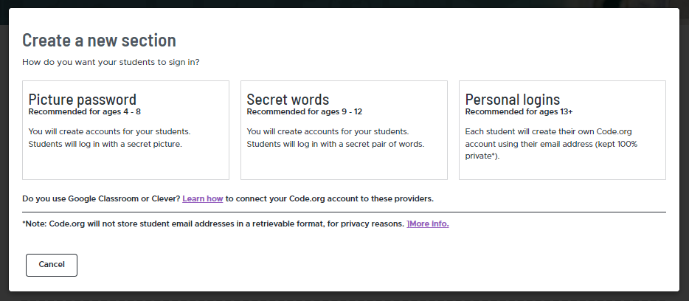This screenshot has height=301, width=689.
Task: Click the secret picture login description
Action: pyautogui.click(x=109, y=138)
